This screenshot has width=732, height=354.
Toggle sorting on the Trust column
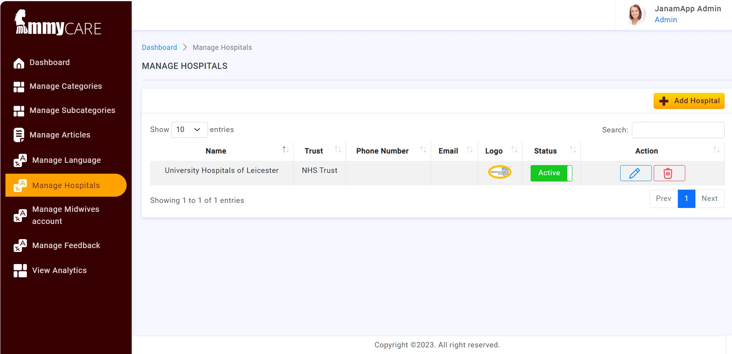pyautogui.click(x=339, y=149)
